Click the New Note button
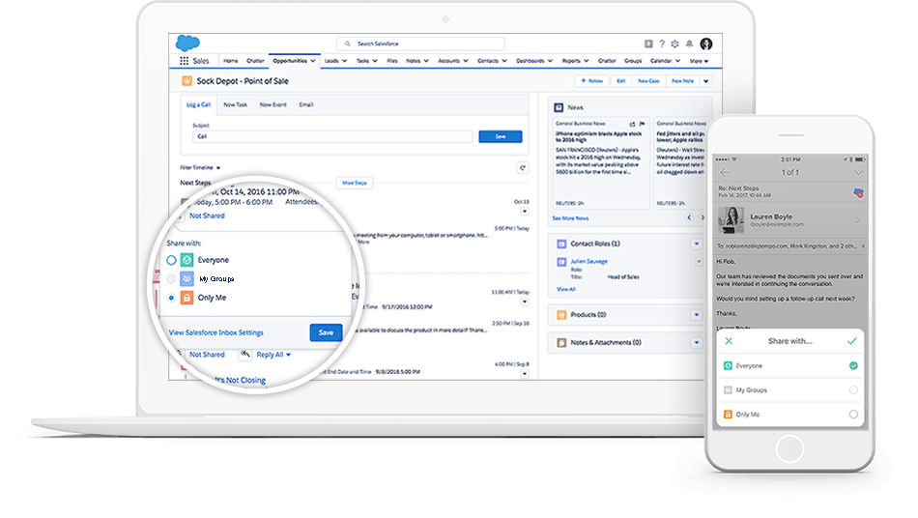 (x=682, y=81)
